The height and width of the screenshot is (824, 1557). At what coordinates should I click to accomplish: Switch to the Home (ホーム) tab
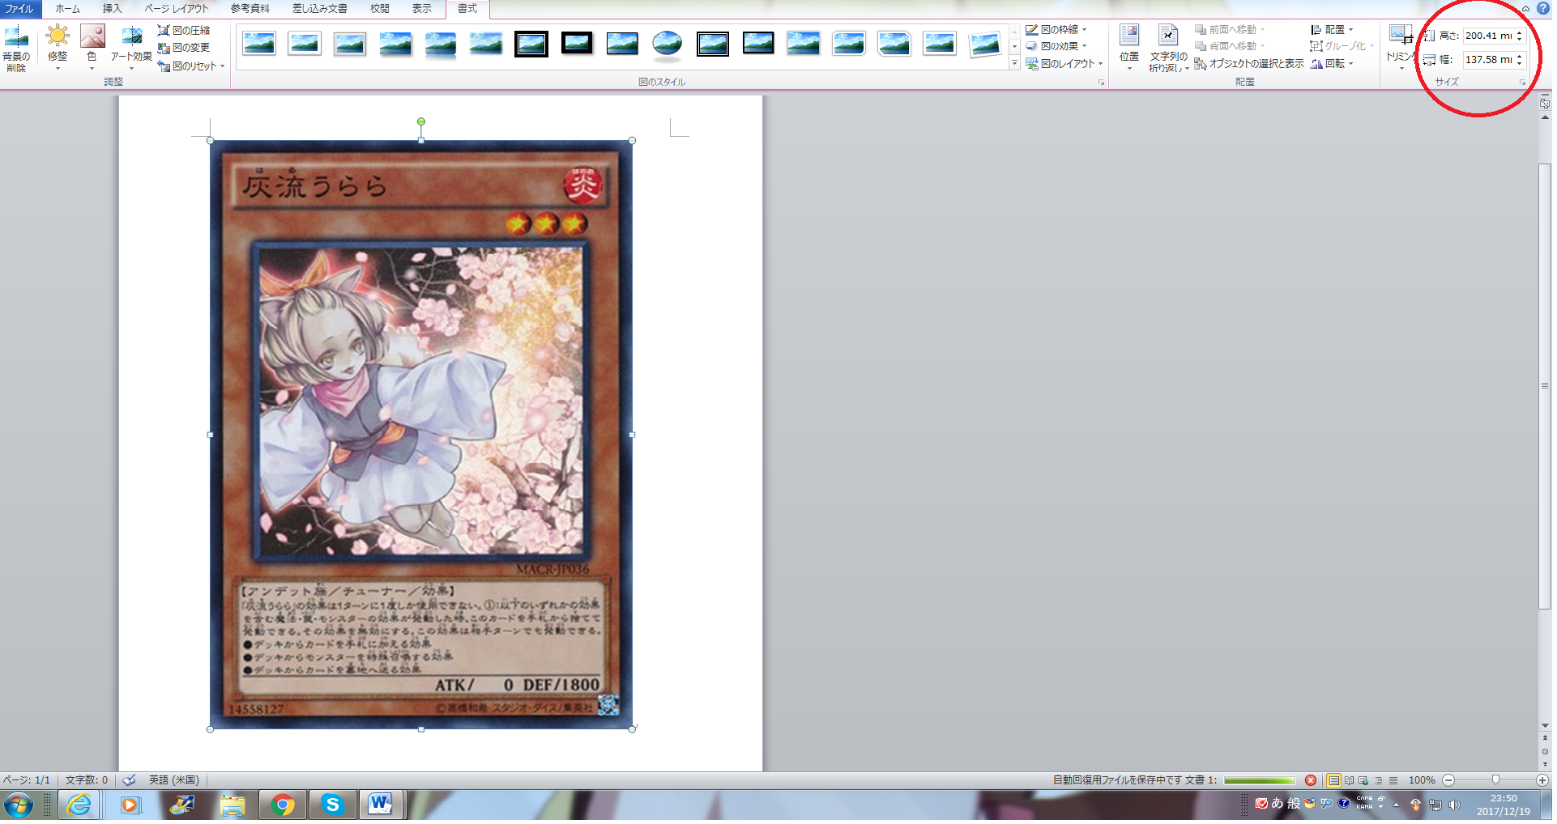pyautogui.click(x=68, y=9)
